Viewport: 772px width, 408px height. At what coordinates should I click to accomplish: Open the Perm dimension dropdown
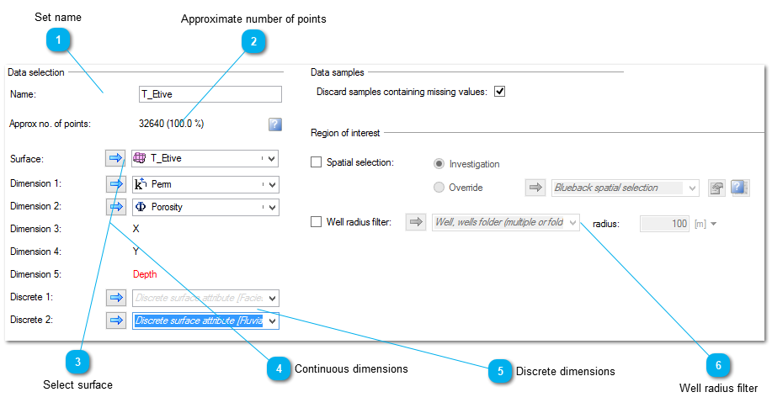tap(272, 184)
